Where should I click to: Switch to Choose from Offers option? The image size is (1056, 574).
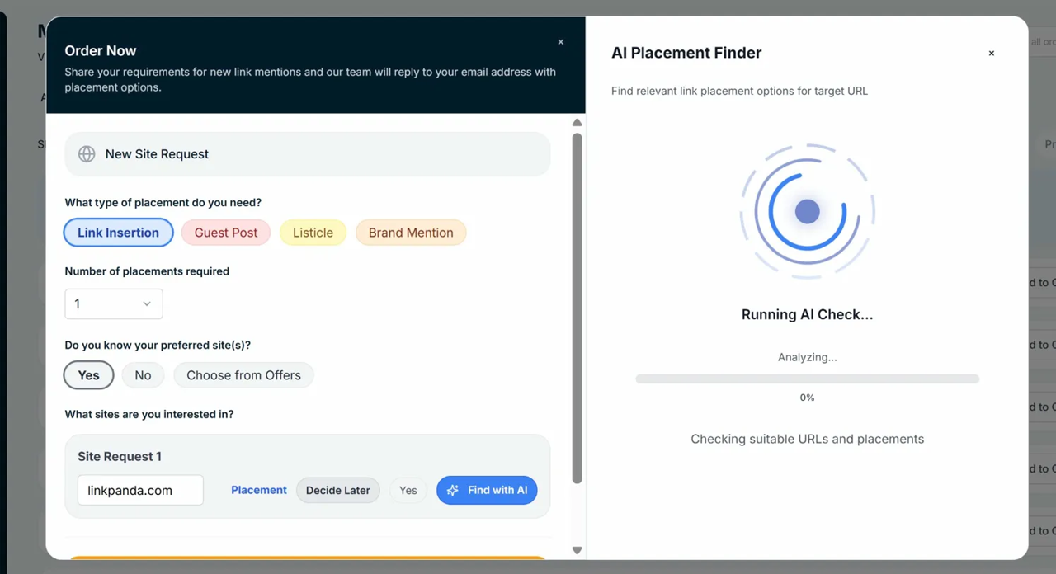[243, 375]
